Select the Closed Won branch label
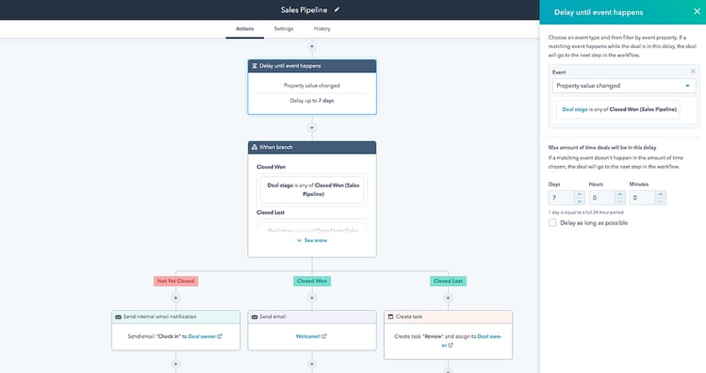This screenshot has height=373, width=706. click(x=312, y=282)
